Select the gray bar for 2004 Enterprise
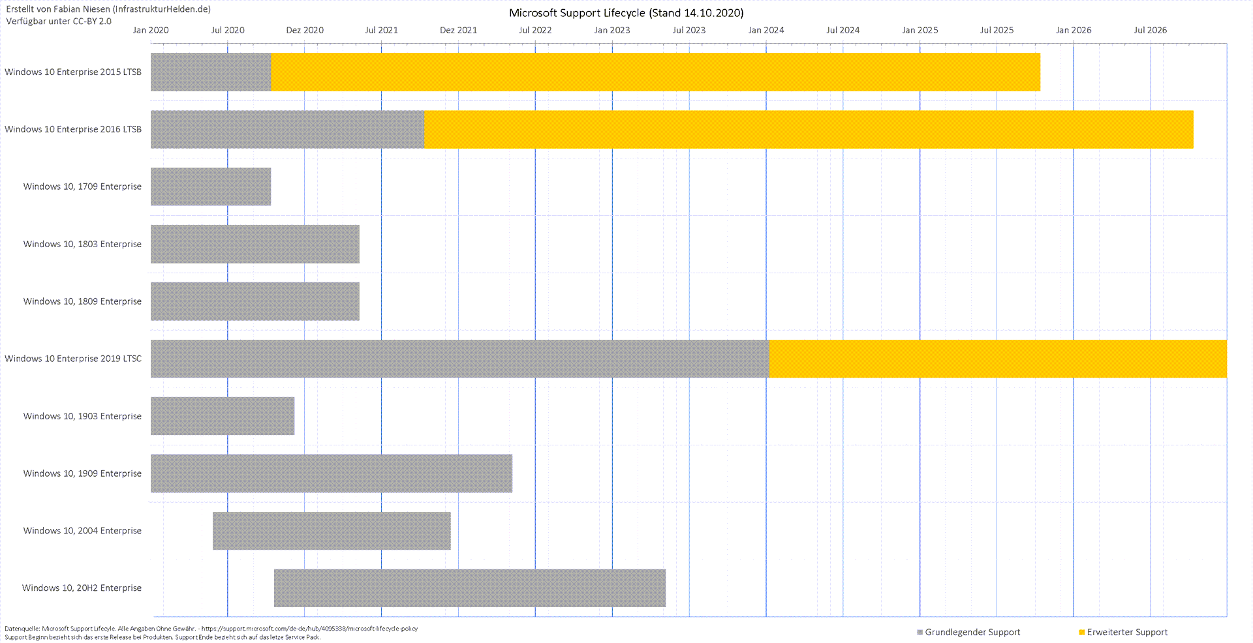1253x643 pixels. [332, 531]
